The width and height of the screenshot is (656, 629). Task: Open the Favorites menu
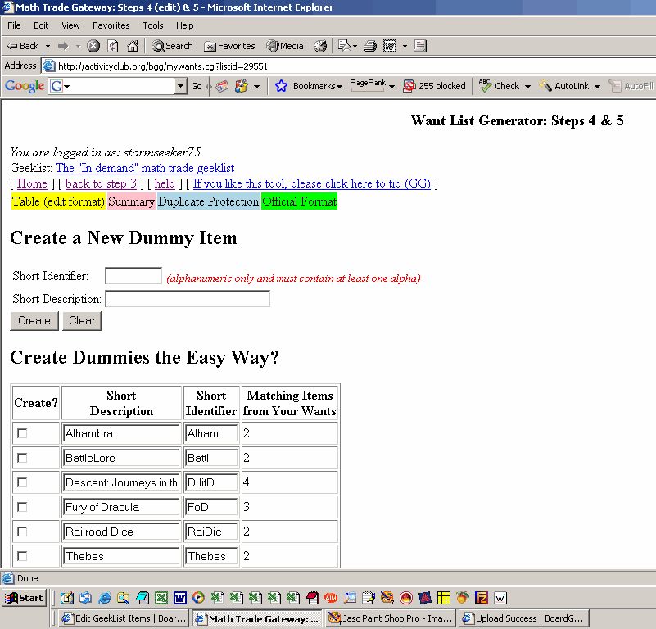point(111,25)
